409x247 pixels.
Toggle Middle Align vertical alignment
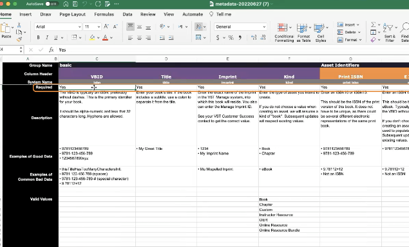coord(139,27)
